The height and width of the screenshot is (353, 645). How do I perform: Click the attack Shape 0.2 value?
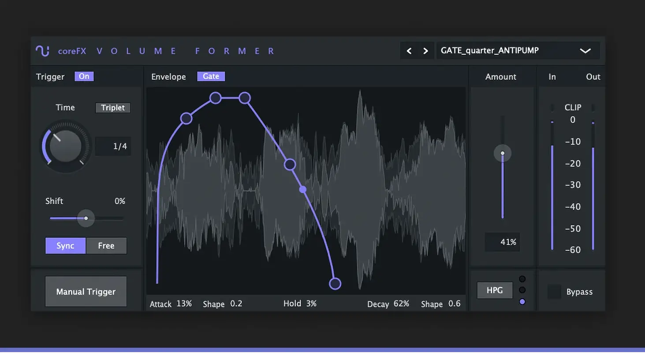point(236,304)
